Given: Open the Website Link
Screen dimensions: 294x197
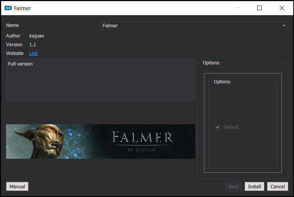Looking at the screenshot, I should 33,53.
